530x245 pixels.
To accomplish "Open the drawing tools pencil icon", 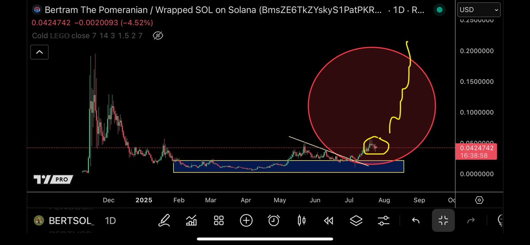I will coord(164,221).
